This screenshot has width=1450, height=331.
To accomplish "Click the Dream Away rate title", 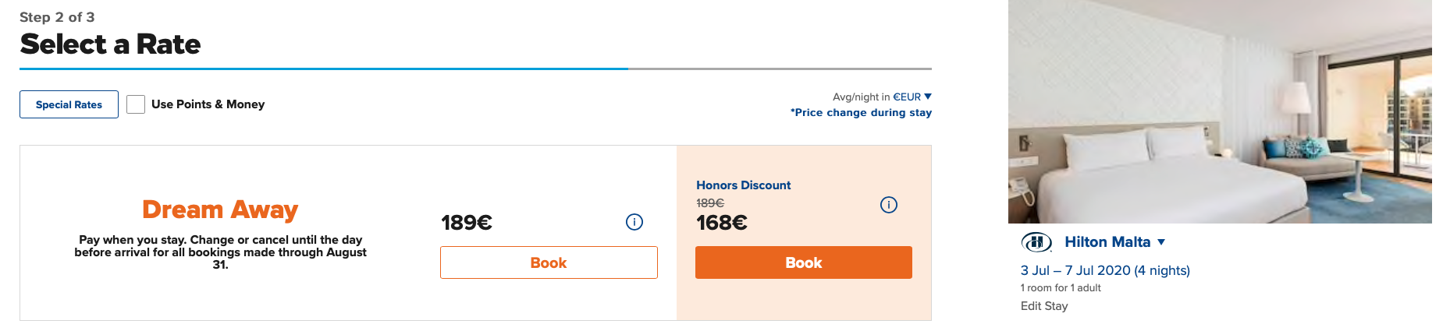I will pos(220,210).
